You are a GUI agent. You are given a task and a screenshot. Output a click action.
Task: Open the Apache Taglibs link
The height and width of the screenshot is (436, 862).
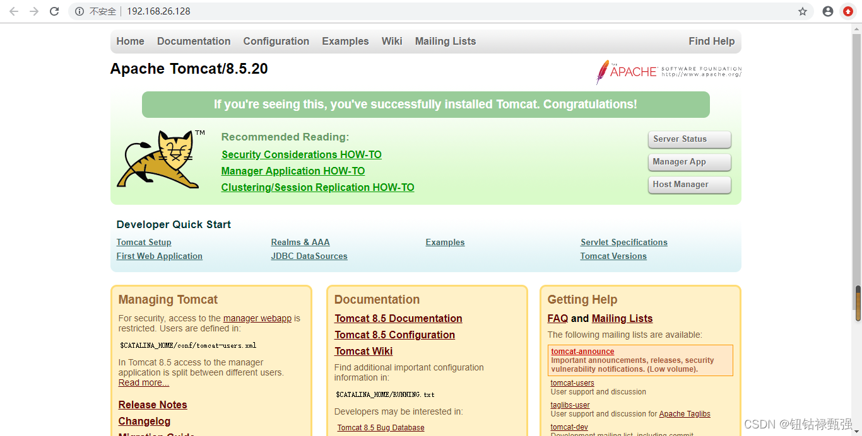point(685,414)
